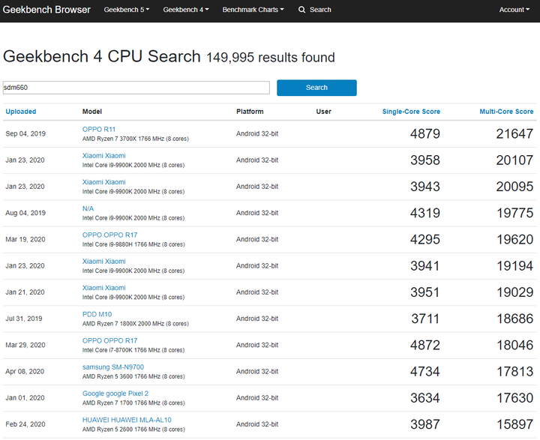Expand the Geekbench 4 dropdown menu
This screenshot has height=440, width=540.
[186, 10]
